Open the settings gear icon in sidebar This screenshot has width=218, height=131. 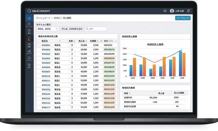pyautogui.click(x=29, y=64)
